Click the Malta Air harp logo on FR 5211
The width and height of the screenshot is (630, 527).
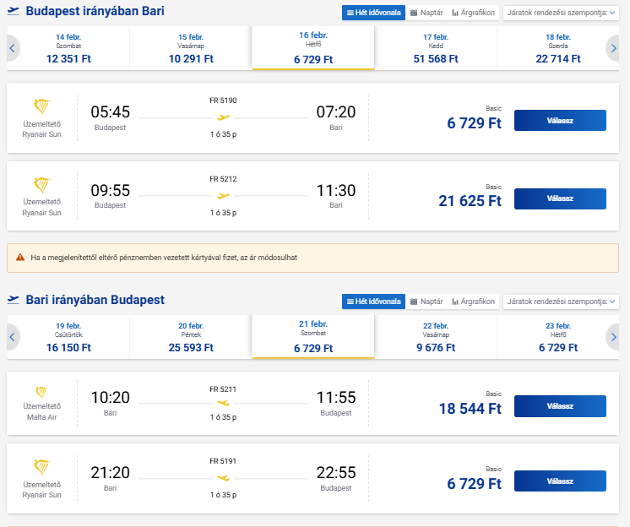[x=41, y=393]
